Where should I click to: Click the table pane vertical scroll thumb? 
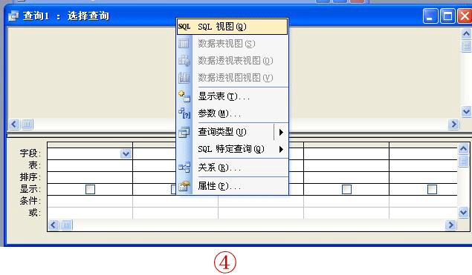coord(466,46)
